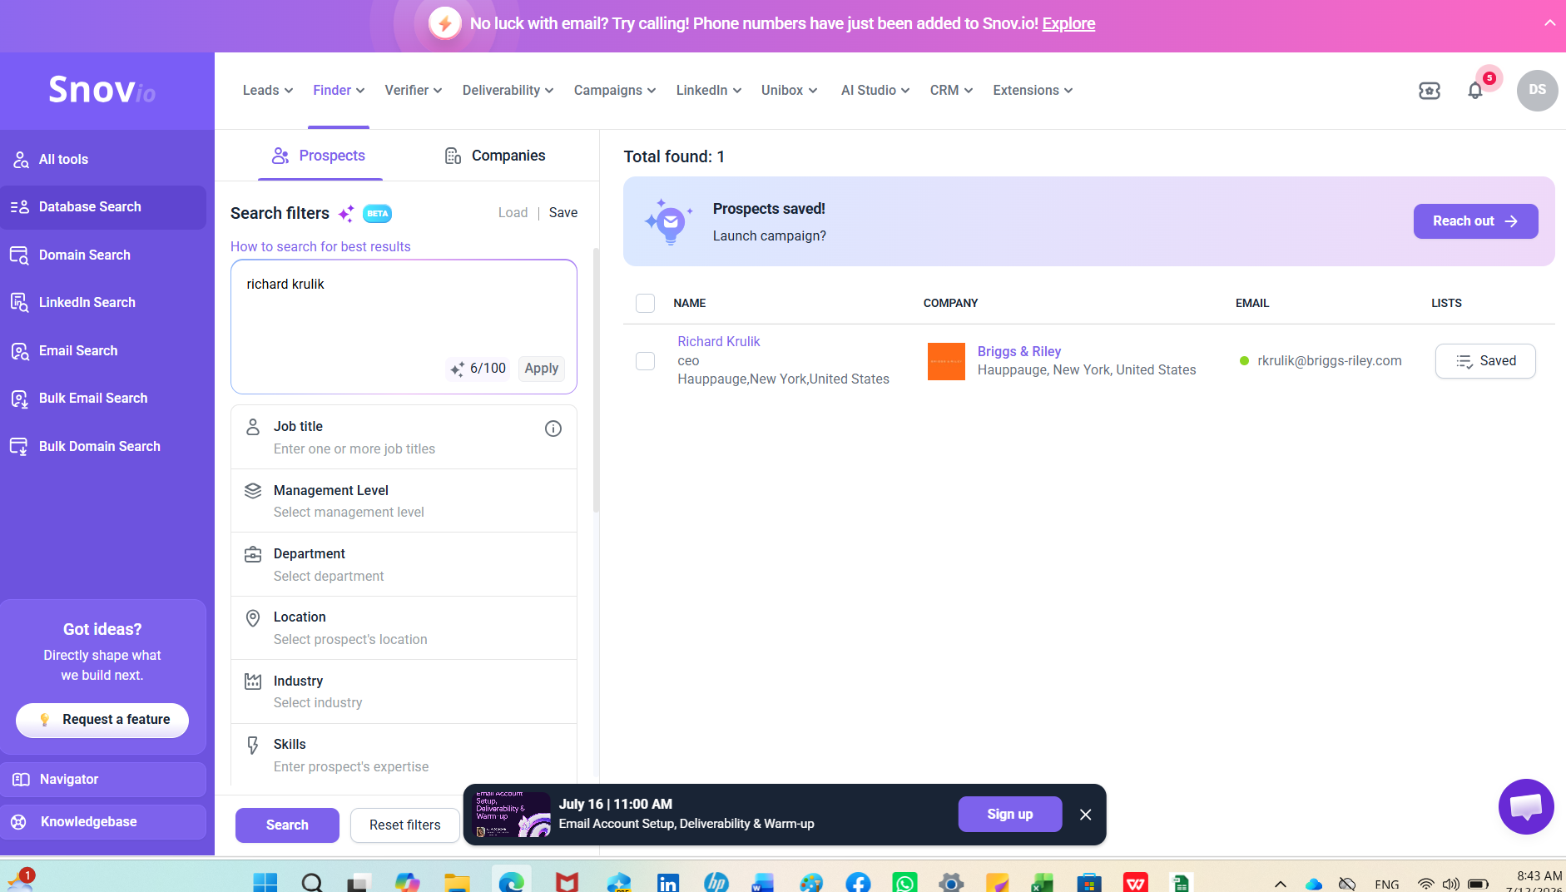Open LinkedIn app in the taskbar

click(668, 882)
